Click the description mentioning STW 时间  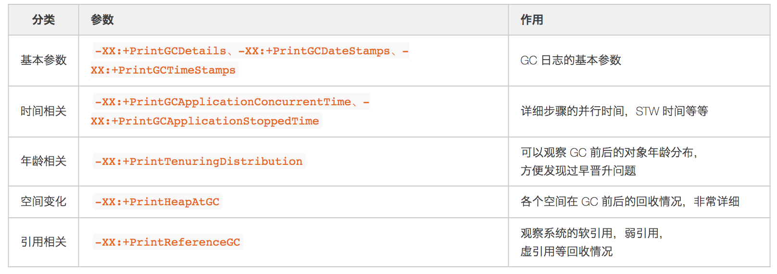click(614, 111)
